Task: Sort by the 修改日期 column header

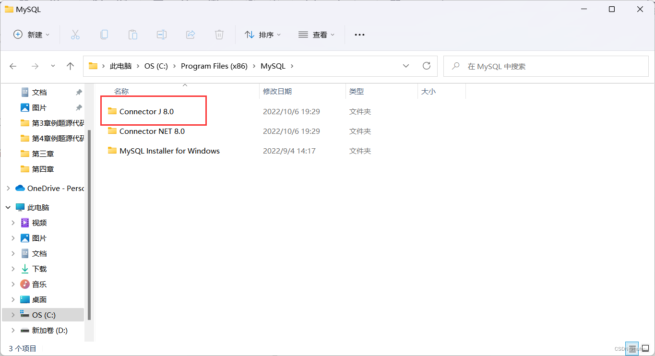Action: tap(277, 91)
